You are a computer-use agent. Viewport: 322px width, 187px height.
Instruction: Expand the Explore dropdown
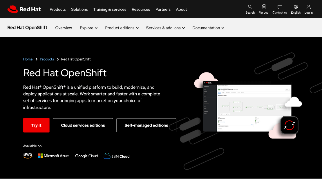(88, 28)
